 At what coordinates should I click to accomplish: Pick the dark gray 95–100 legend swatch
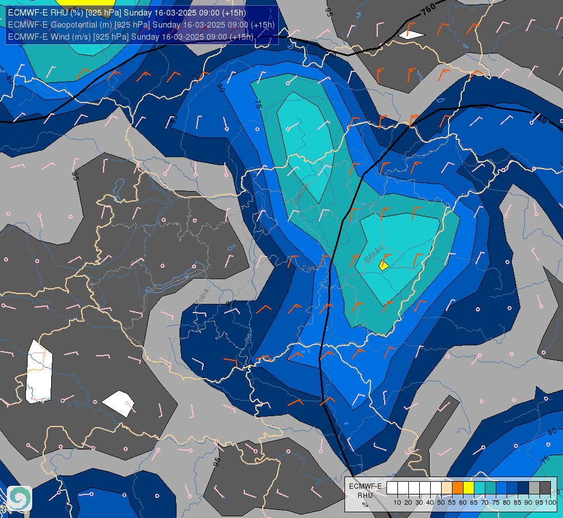point(545,487)
